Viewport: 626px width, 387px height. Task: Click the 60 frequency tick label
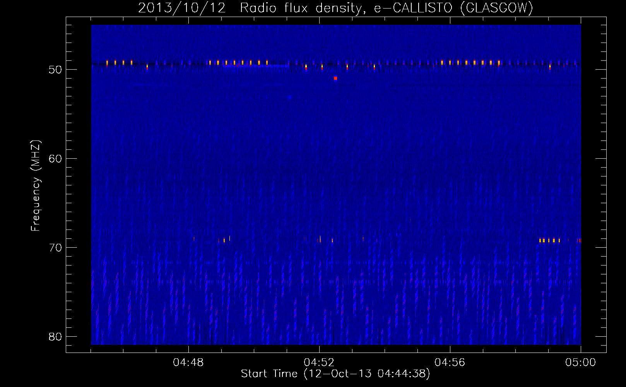55,159
